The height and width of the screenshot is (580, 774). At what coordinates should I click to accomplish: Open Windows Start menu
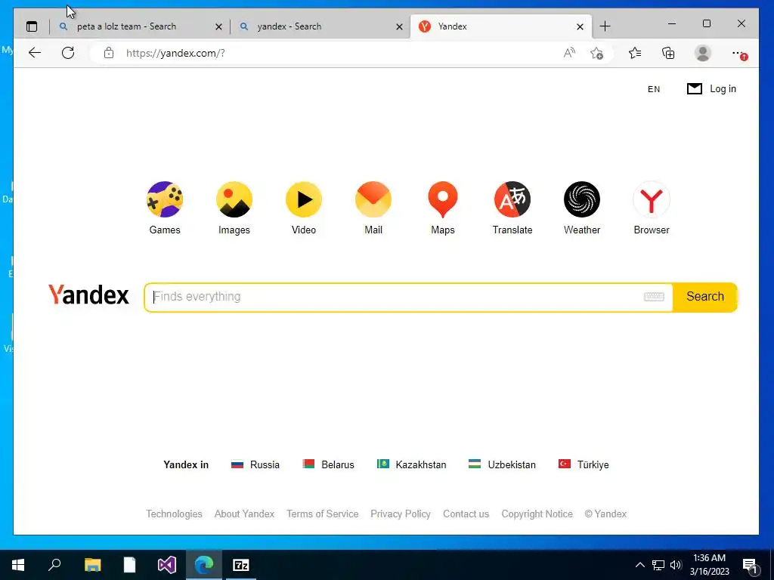(18, 565)
